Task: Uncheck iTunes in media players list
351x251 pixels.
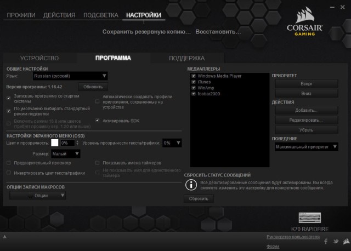Action: pyautogui.click(x=194, y=82)
